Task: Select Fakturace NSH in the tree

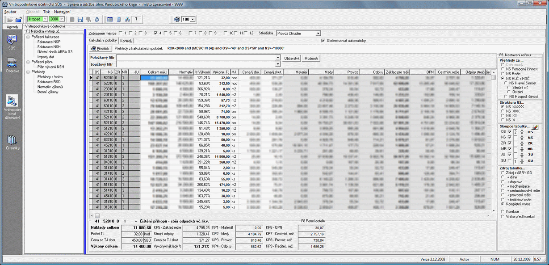Action: (49, 46)
